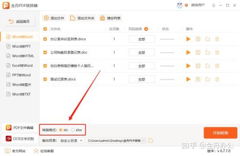Open the hamburger menu in title bar

click(x=214, y=6)
